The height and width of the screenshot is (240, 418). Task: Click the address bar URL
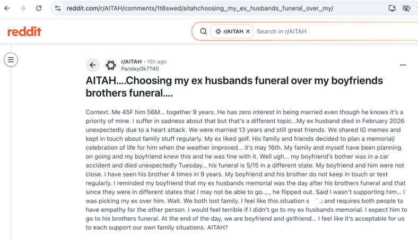pos(199,8)
